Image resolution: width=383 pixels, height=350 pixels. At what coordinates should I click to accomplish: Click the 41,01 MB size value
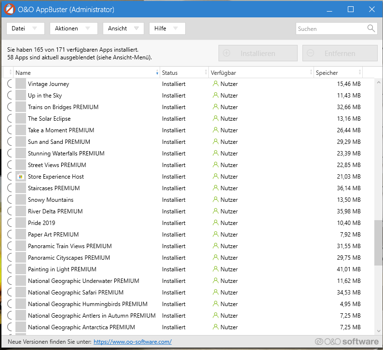pos(349,269)
